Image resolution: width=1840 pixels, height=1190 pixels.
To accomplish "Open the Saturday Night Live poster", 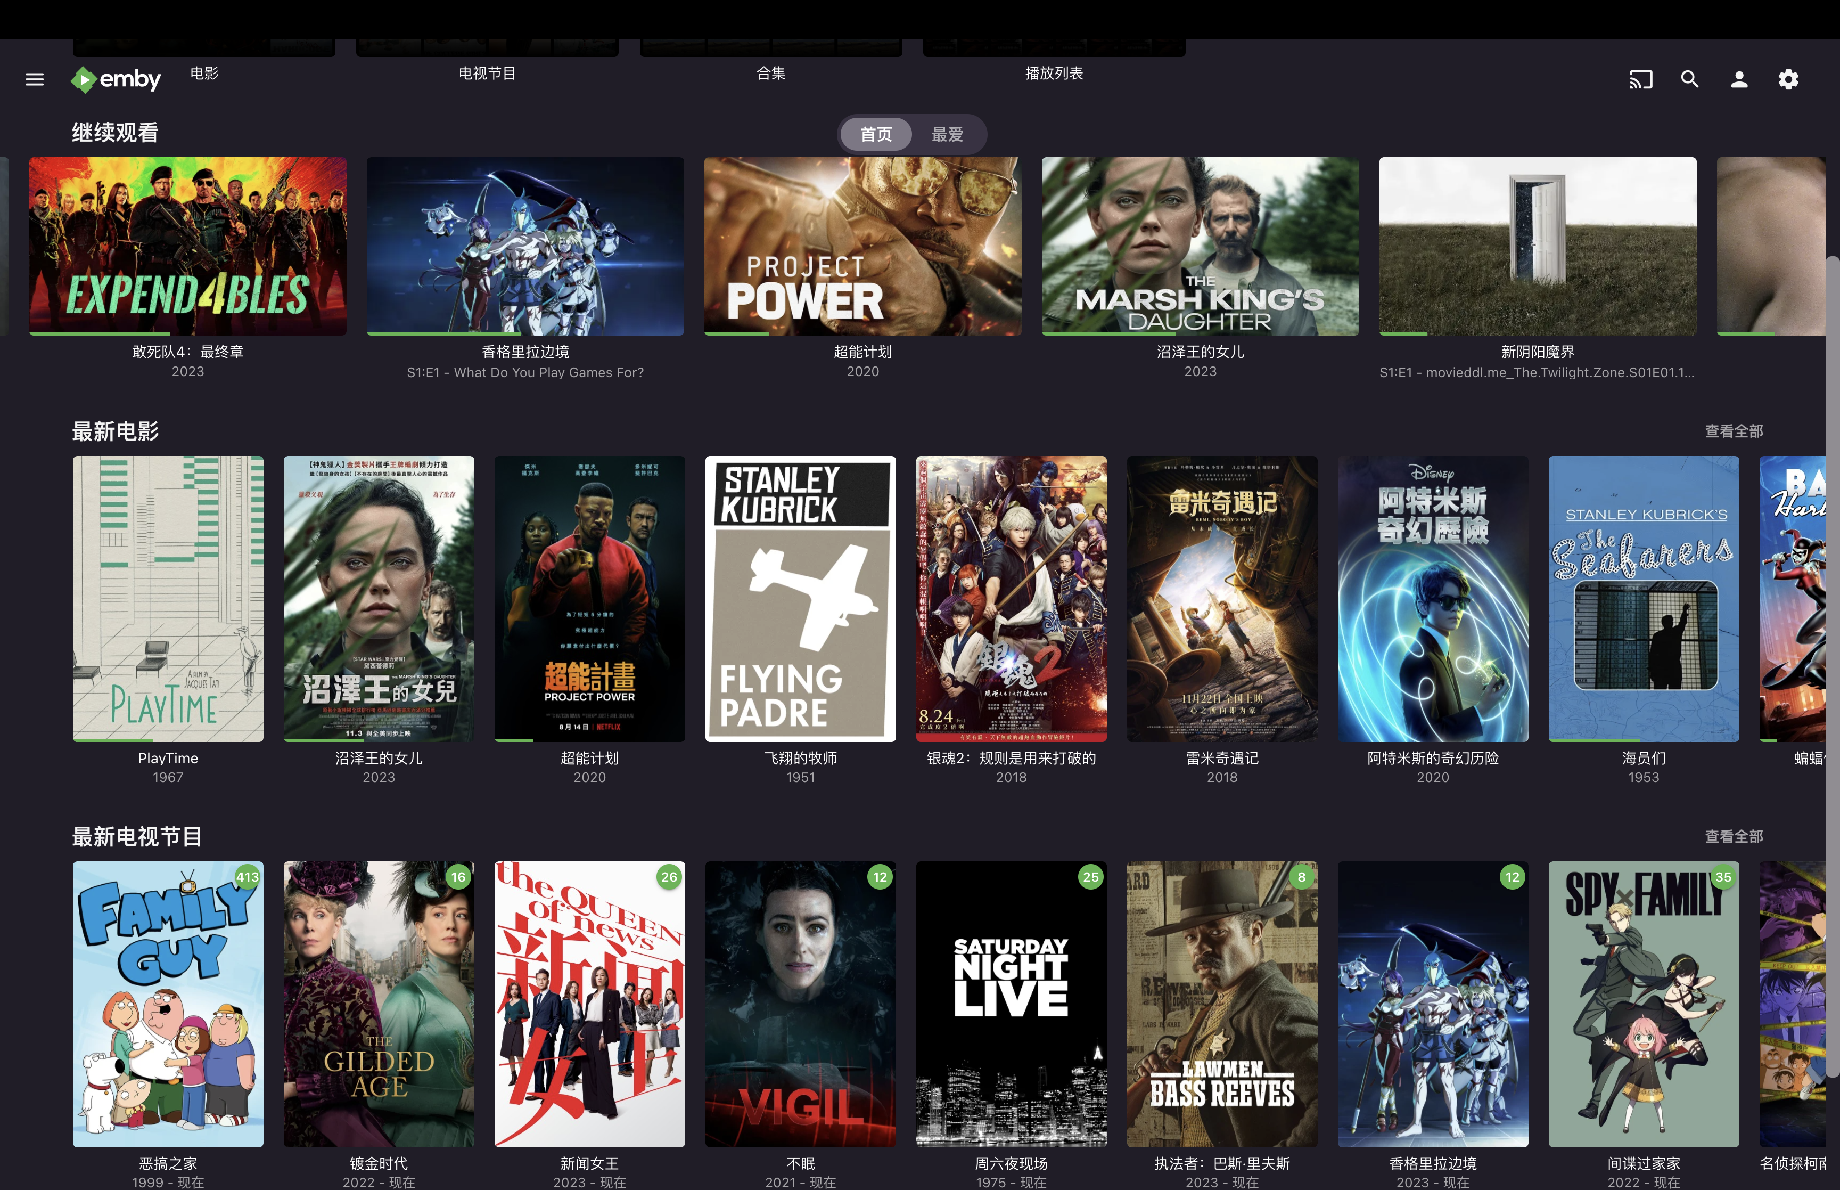I will [1012, 1005].
